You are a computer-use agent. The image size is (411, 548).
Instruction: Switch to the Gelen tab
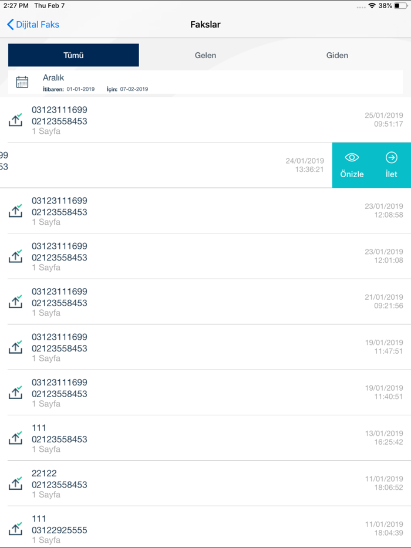point(206,55)
